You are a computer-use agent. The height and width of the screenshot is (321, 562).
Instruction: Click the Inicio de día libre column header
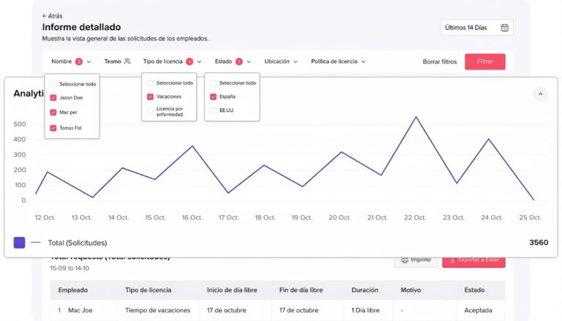pos(232,290)
